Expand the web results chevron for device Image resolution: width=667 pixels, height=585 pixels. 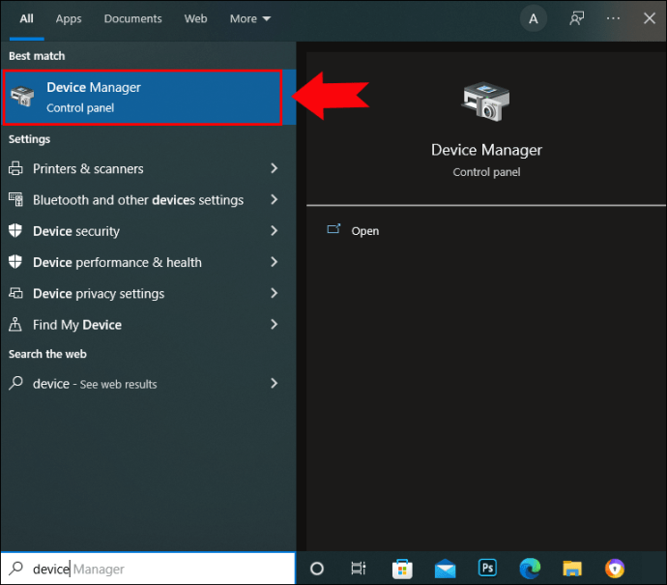click(275, 383)
